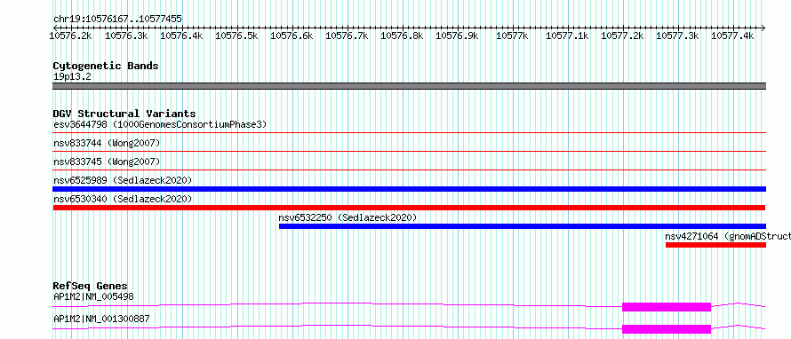
Task: Select the thin red line under esv3644798
Action: tap(409, 133)
